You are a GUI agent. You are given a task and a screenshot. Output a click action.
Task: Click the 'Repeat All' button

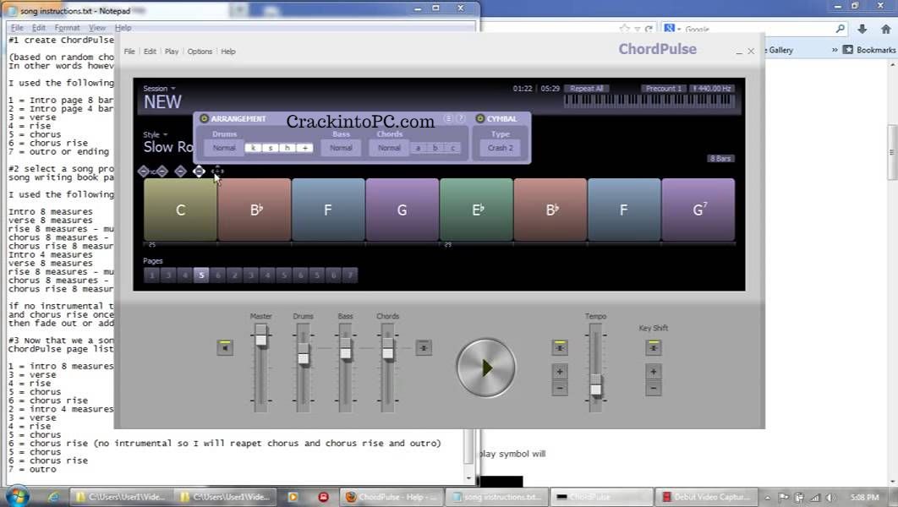click(587, 88)
